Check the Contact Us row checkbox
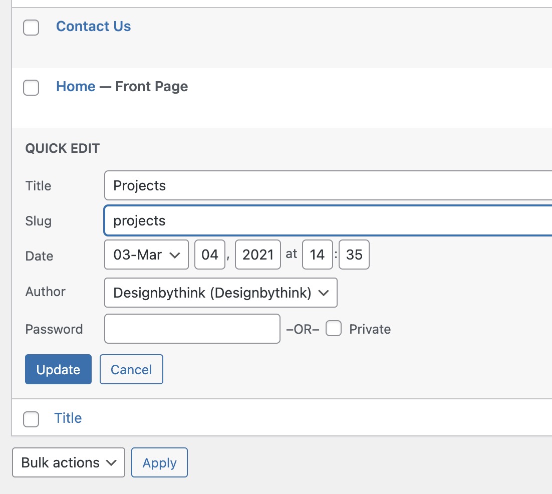Image resolution: width=552 pixels, height=494 pixels. [x=31, y=28]
